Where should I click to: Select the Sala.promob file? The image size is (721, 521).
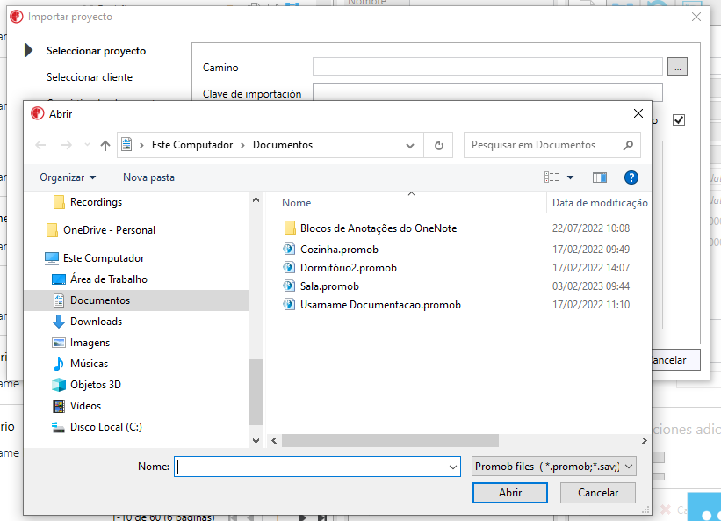tap(329, 286)
